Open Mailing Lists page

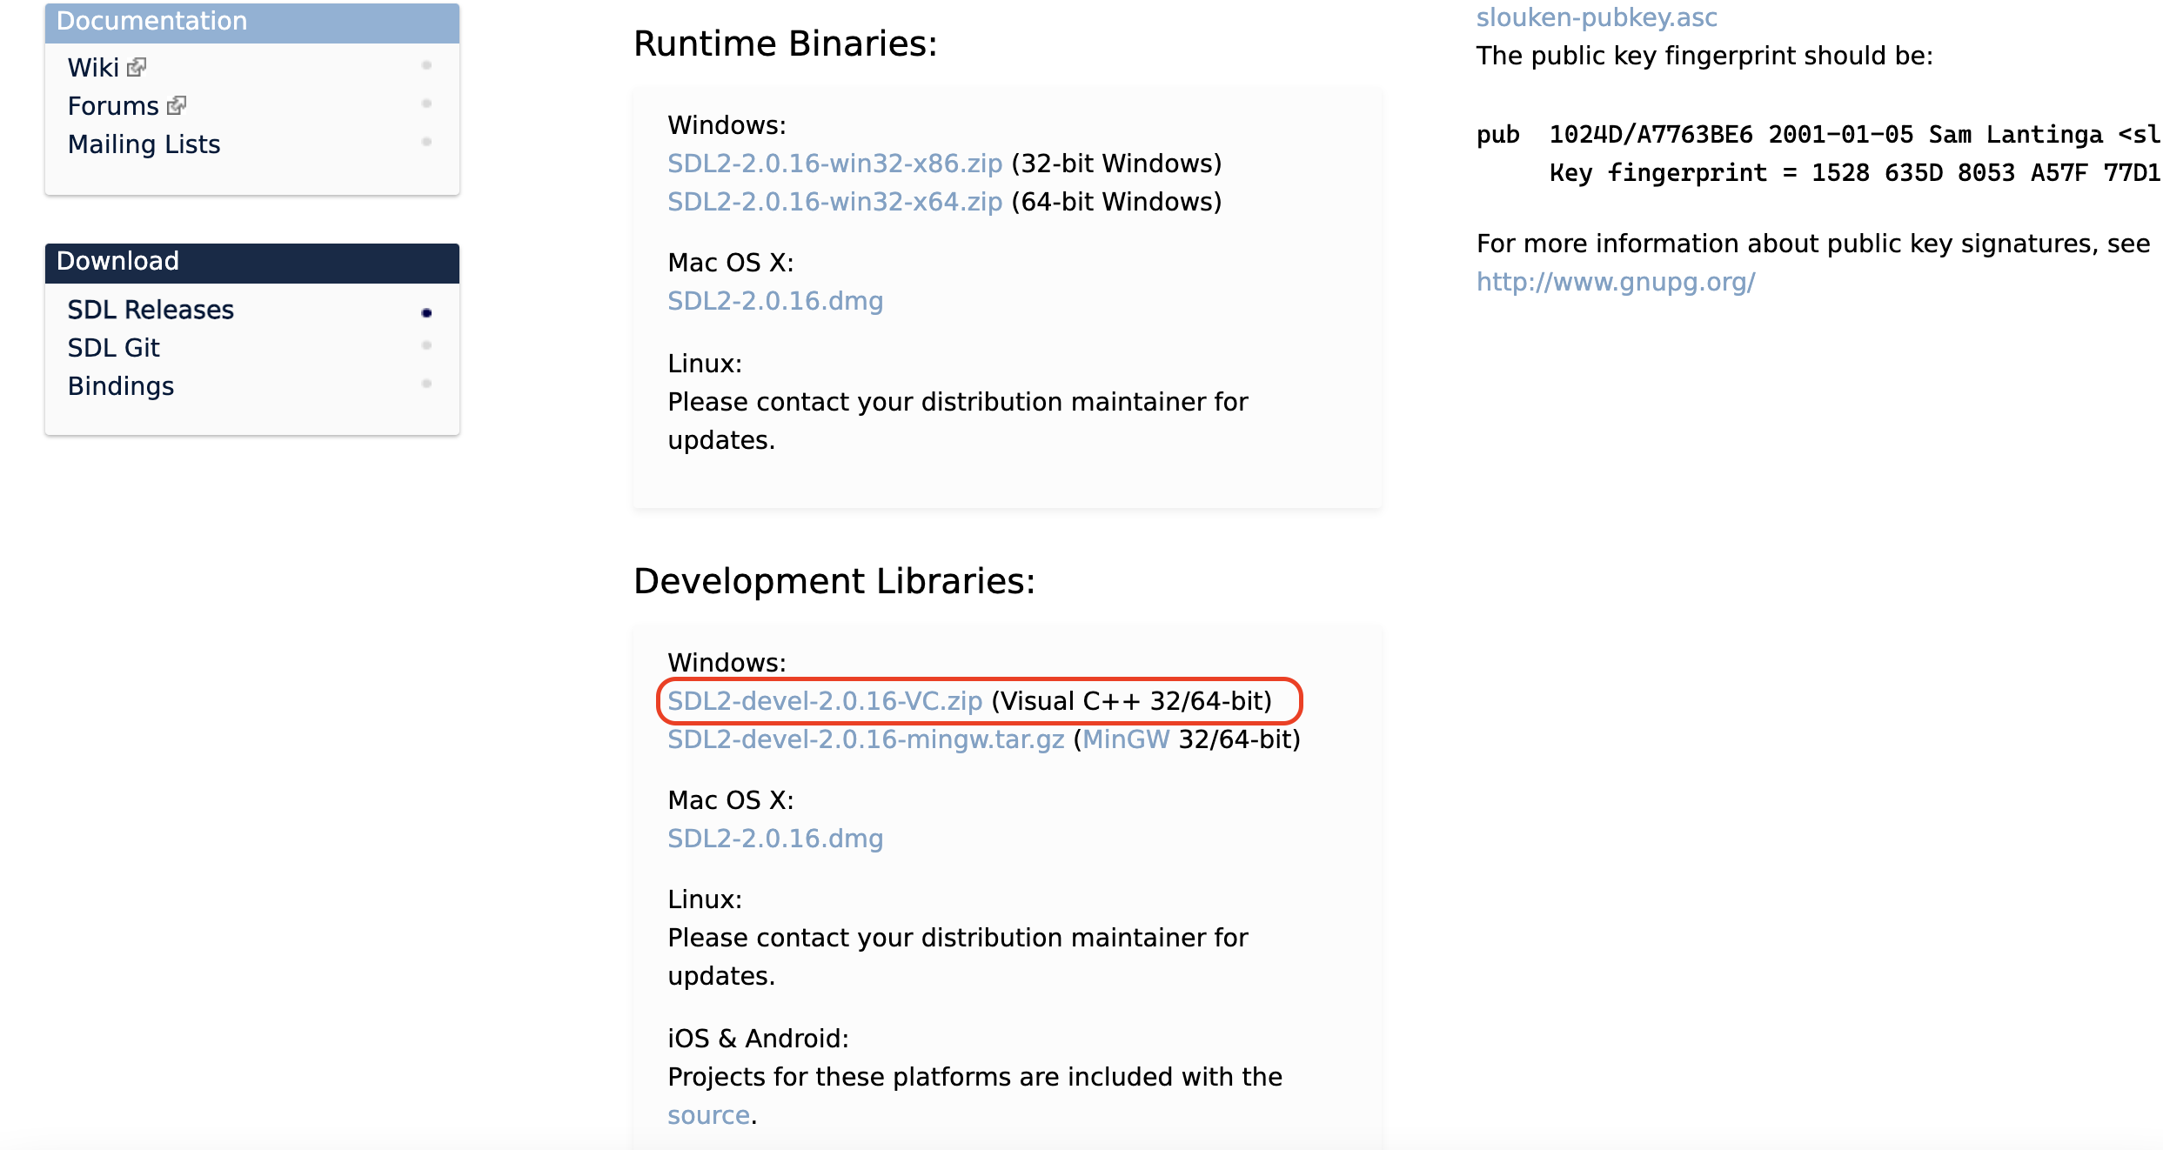(x=144, y=144)
